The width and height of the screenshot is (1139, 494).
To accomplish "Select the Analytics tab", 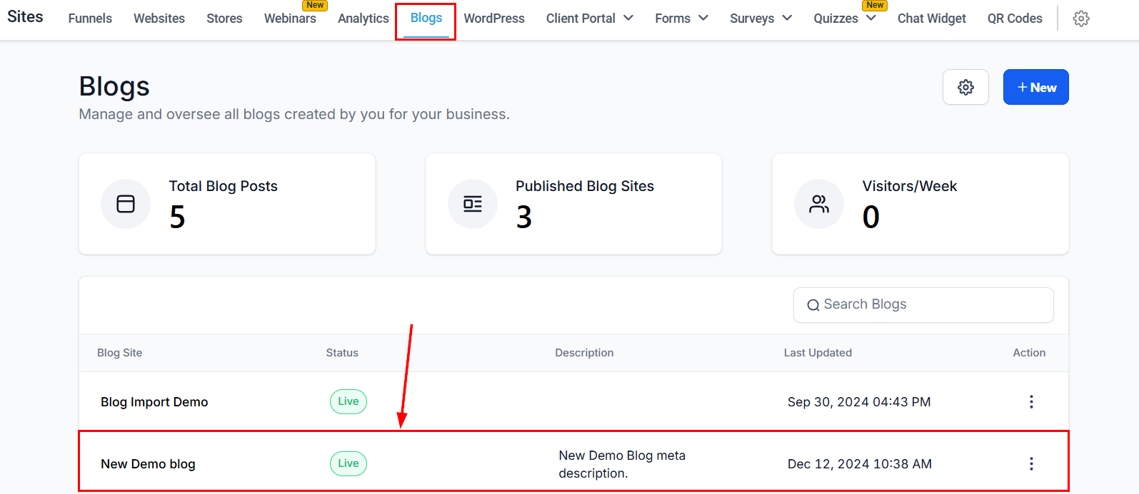I will pyautogui.click(x=363, y=19).
